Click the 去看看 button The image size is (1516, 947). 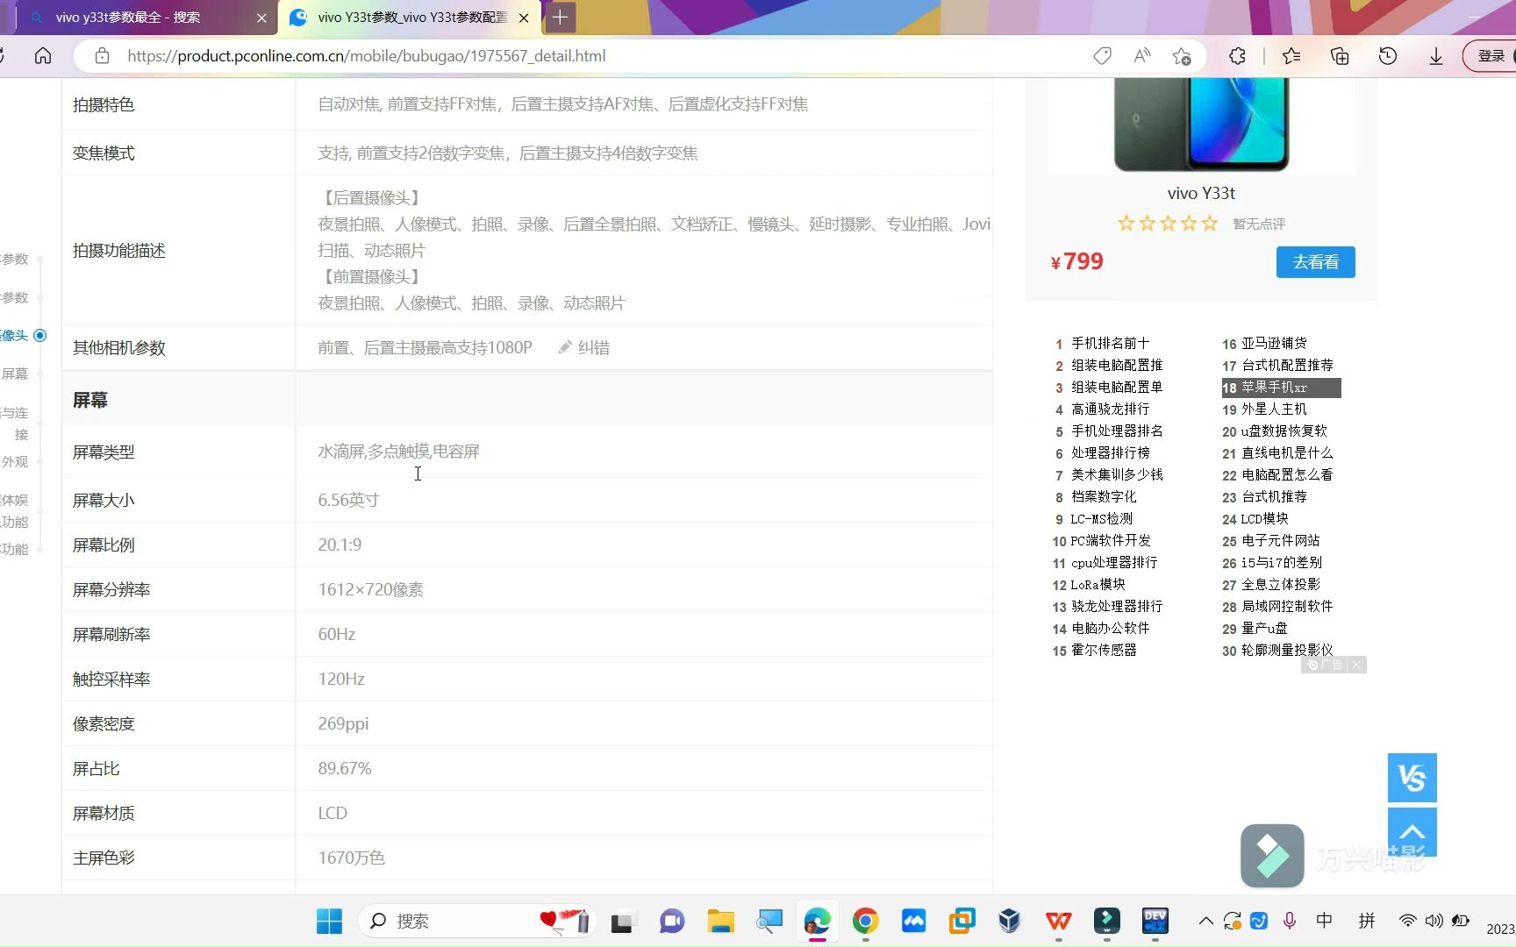(1315, 262)
